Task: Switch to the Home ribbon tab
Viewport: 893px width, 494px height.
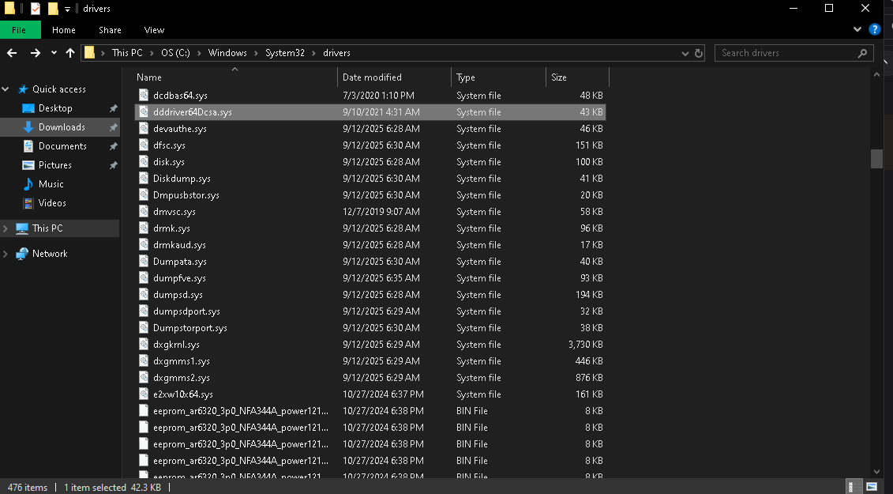Action: [64, 30]
